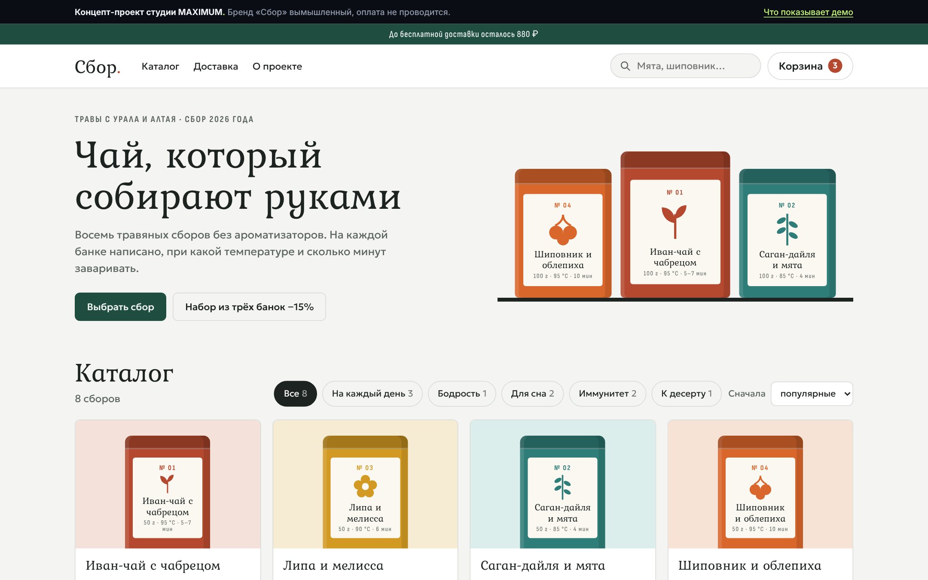This screenshot has height=580, width=928.
Task: Click the 8 сборов count text
Action: (x=98, y=399)
